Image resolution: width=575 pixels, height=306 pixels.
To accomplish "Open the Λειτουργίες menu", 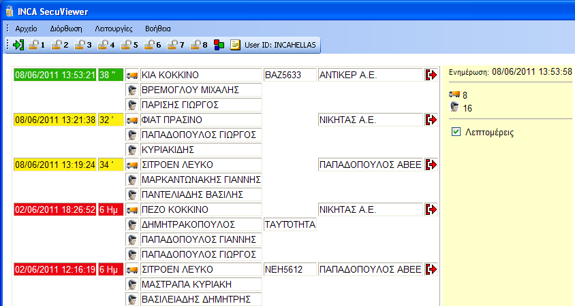I will click(114, 29).
